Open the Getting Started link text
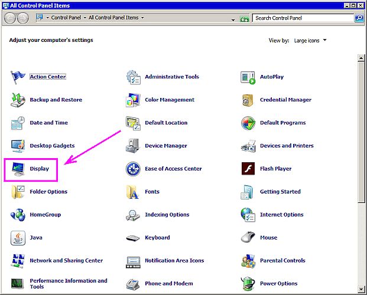 coord(280,192)
